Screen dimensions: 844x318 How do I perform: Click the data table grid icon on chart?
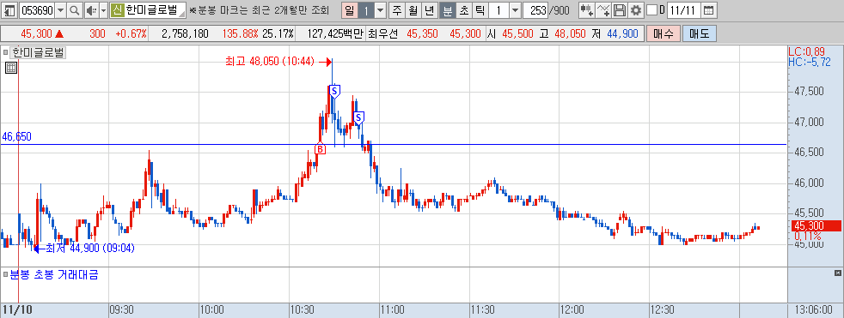point(11,68)
